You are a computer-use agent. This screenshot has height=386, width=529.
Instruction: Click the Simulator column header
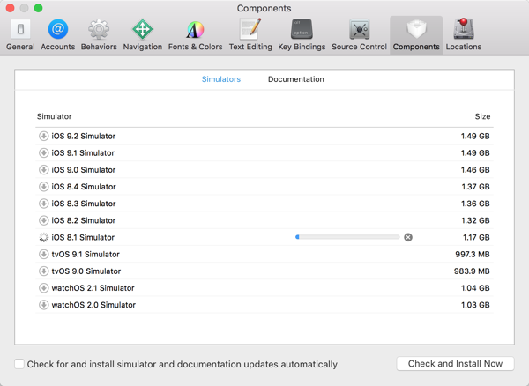(54, 116)
